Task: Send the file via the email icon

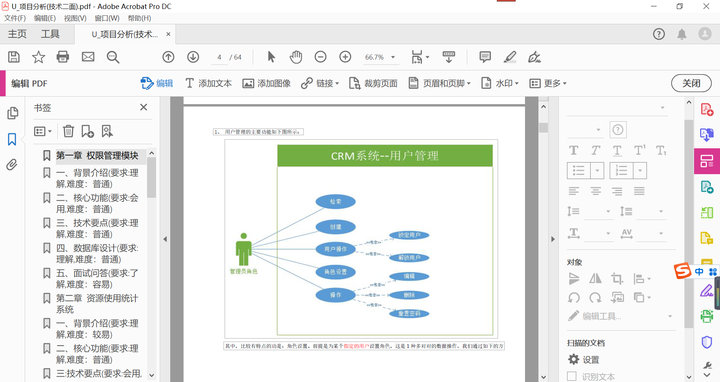Action: tap(88, 57)
